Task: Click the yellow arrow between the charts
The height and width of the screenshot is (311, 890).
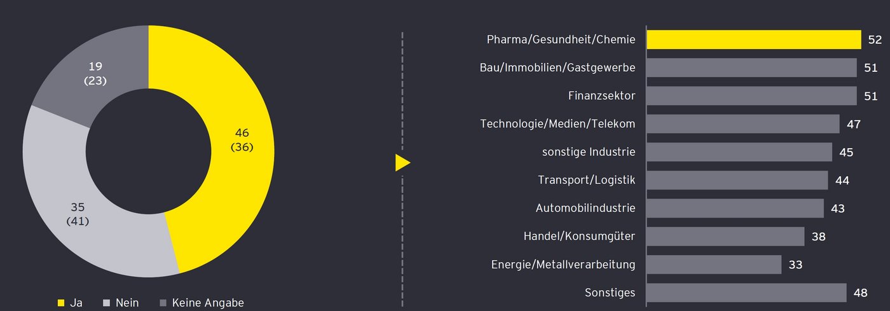Action: tap(402, 163)
